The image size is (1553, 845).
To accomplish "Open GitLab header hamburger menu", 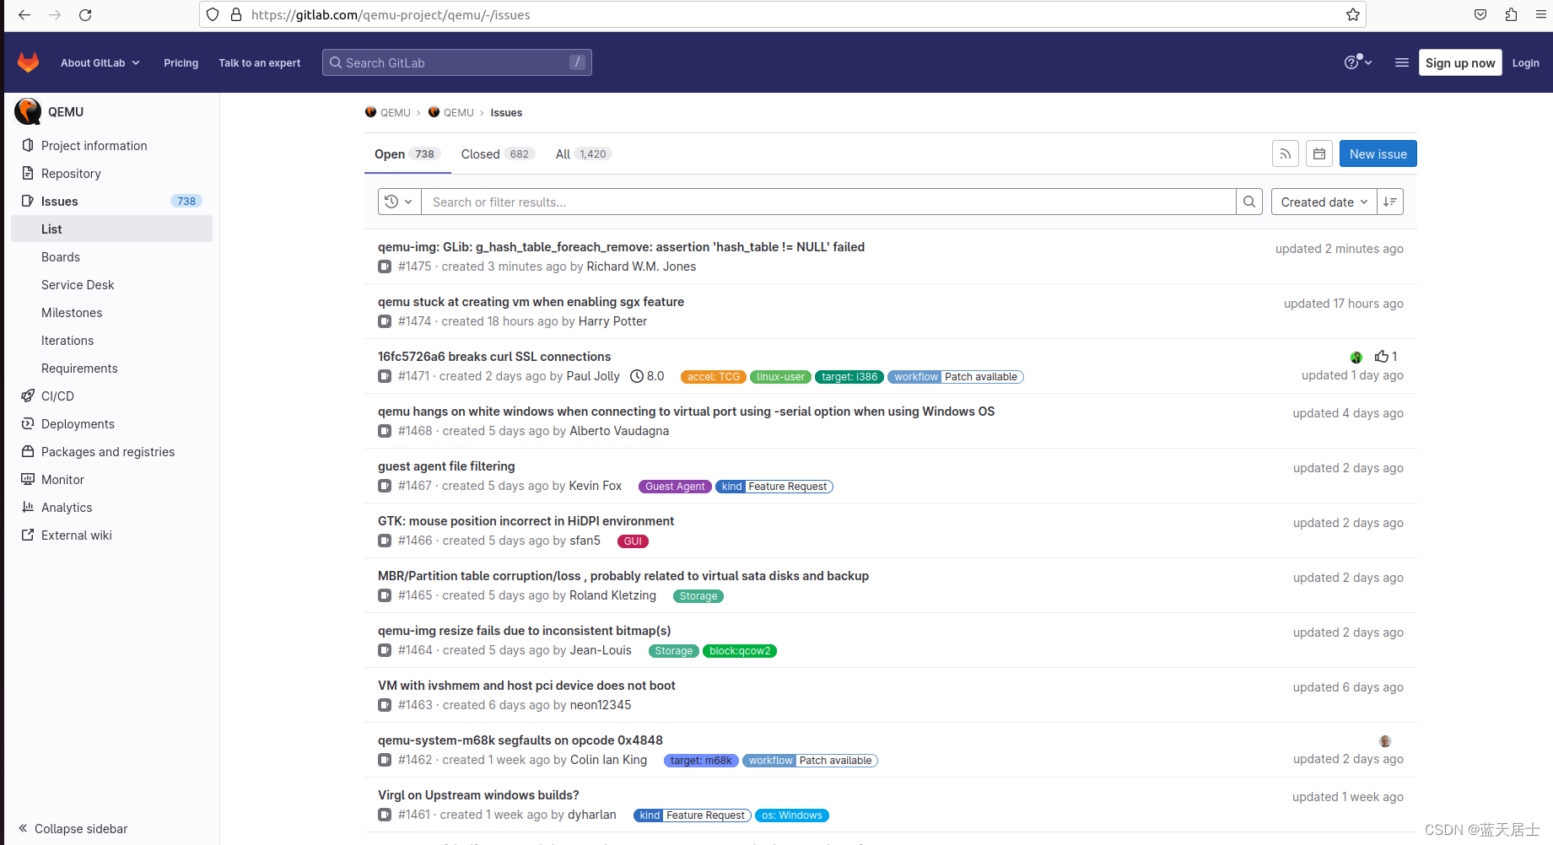I will click(1402, 62).
